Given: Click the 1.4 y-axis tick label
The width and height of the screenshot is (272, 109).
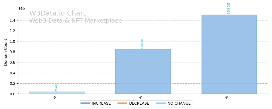Looking at the screenshot, I should (13, 20).
